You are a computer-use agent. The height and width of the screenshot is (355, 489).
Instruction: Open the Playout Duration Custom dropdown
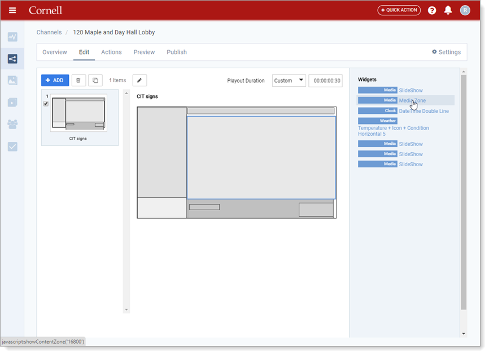pyautogui.click(x=289, y=81)
